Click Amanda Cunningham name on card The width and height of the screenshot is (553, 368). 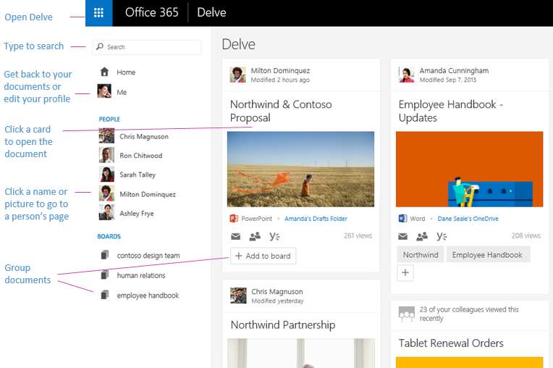point(454,70)
